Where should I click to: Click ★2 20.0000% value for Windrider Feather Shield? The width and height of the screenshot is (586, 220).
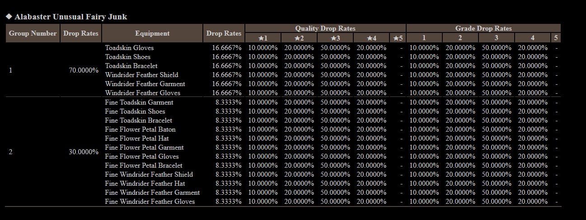click(299, 75)
